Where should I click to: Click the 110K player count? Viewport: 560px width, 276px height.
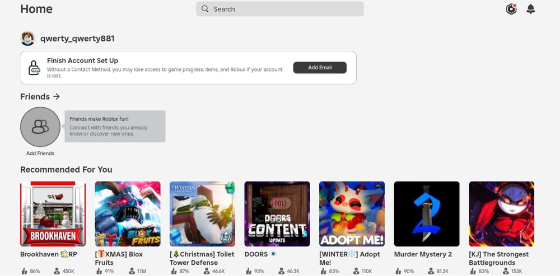[x=367, y=272]
